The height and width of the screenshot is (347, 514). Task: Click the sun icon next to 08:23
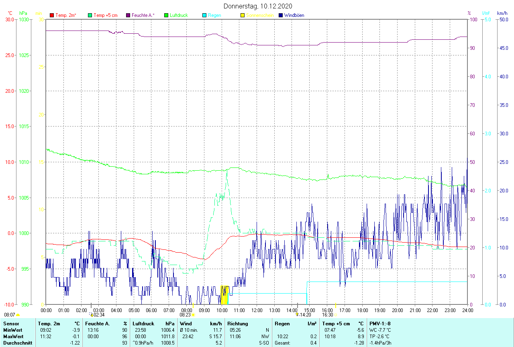click(x=193, y=315)
